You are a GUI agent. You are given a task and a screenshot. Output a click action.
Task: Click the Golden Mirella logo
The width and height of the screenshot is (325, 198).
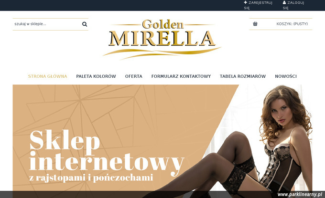click(162, 39)
